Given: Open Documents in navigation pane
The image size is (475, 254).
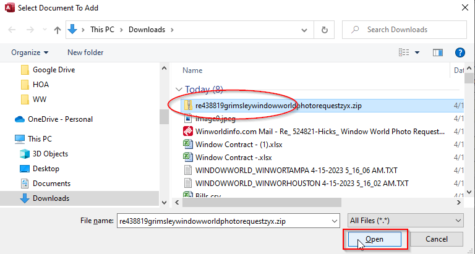Looking at the screenshot, I should 45,184.
